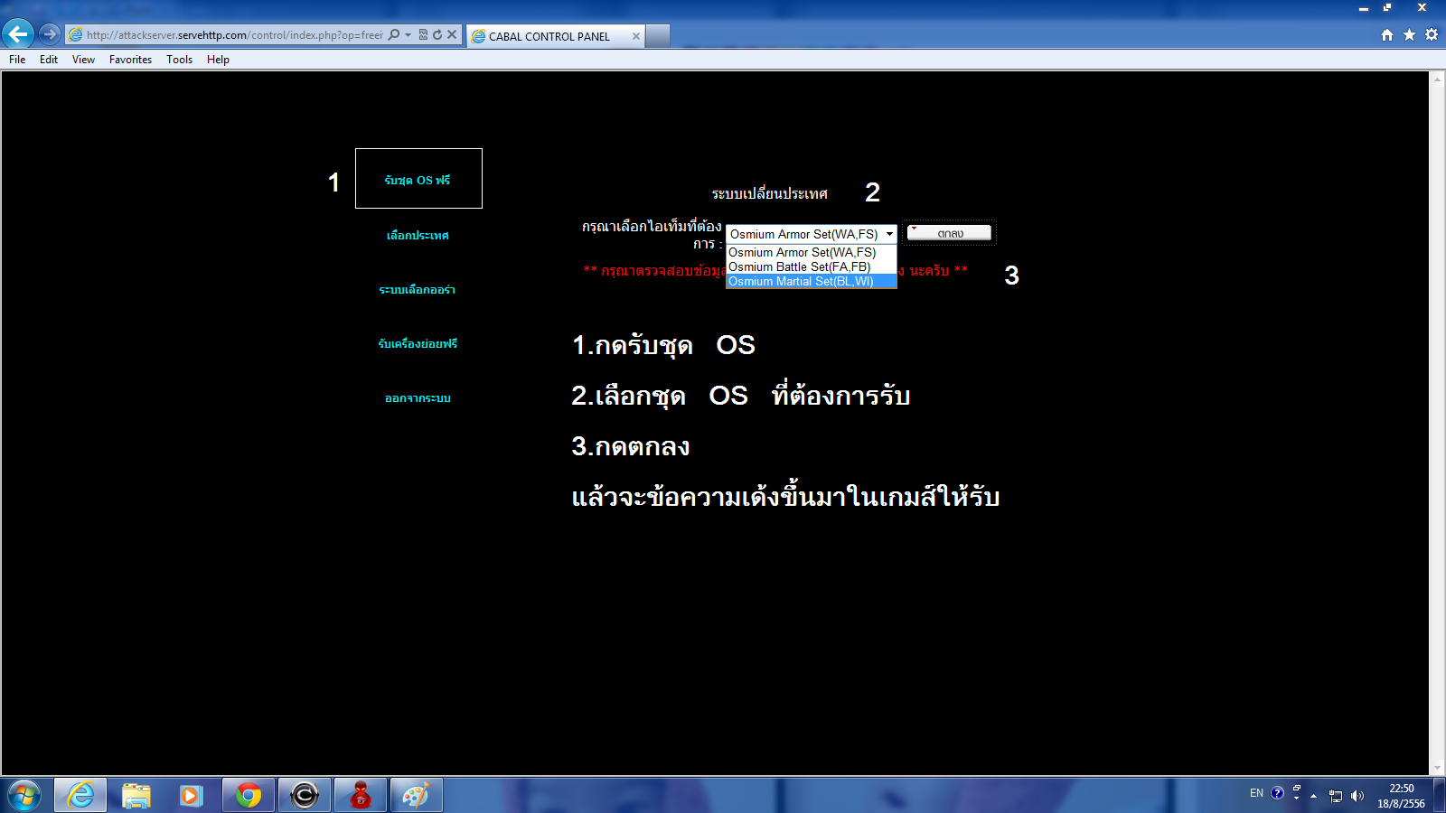Collapse the Osmium item set dropdown

pyautogui.click(x=889, y=234)
